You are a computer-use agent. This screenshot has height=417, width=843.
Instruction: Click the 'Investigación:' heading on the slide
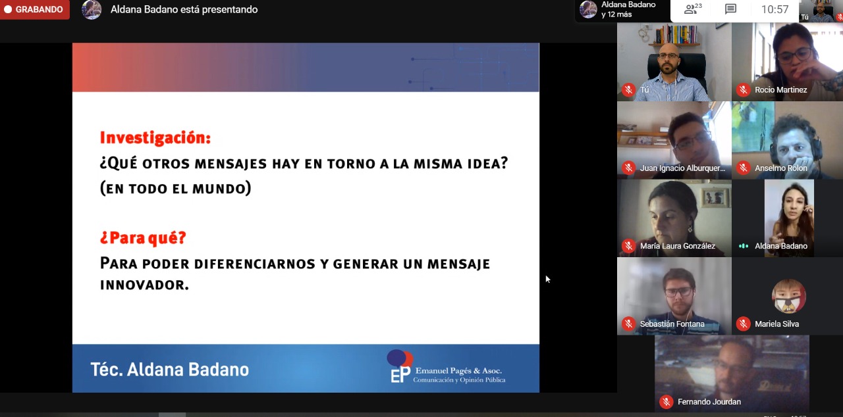[155, 137]
